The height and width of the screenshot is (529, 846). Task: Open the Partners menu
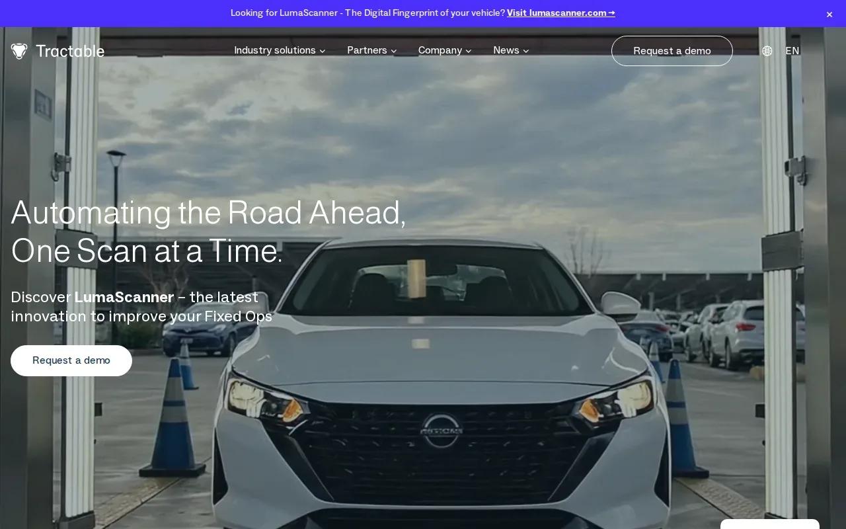367,50
